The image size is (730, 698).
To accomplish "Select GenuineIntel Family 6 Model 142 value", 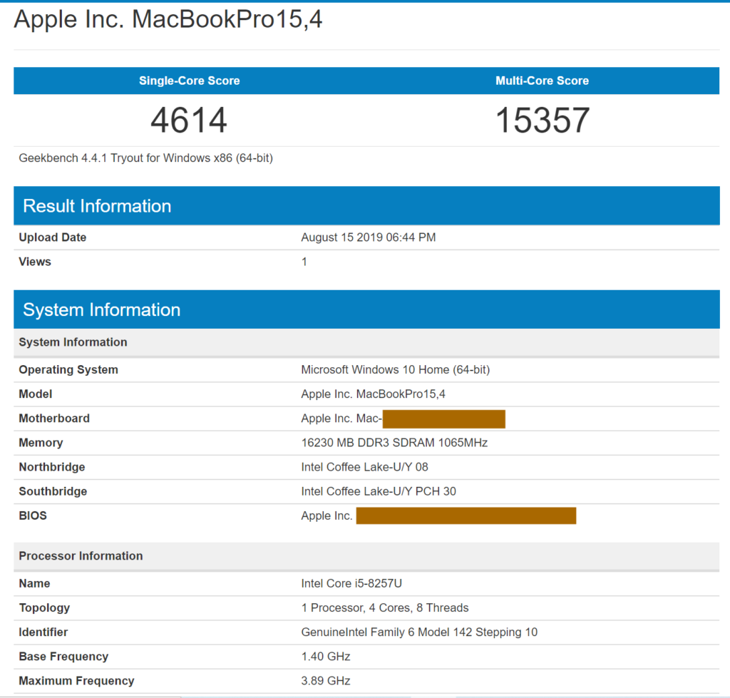I will pos(419,632).
